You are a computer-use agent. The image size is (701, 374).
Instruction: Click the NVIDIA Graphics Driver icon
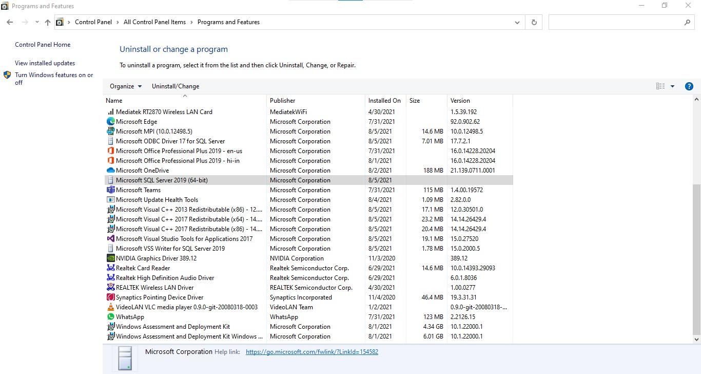[110, 258]
